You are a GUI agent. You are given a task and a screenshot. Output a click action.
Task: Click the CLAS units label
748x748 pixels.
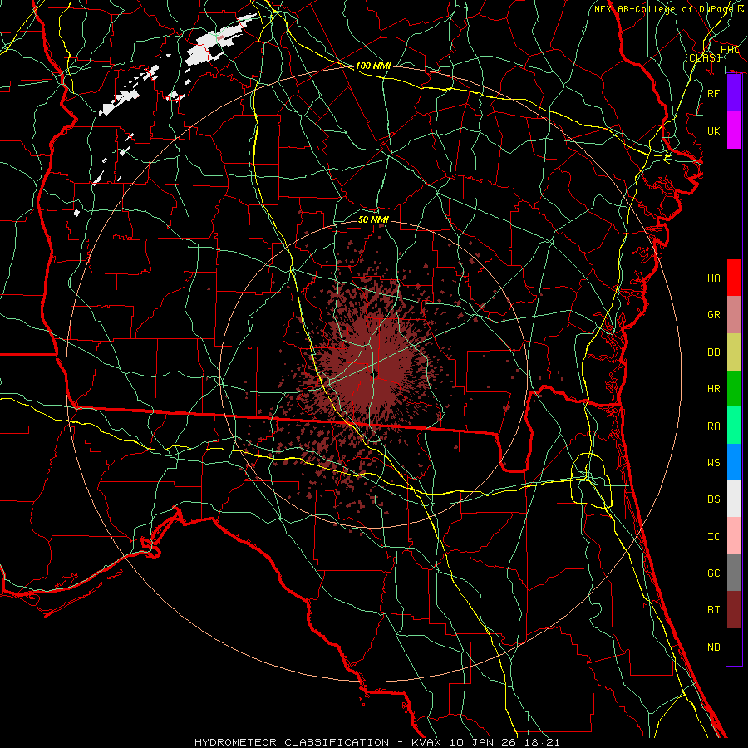pyautogui.click(x=703, y=57)
